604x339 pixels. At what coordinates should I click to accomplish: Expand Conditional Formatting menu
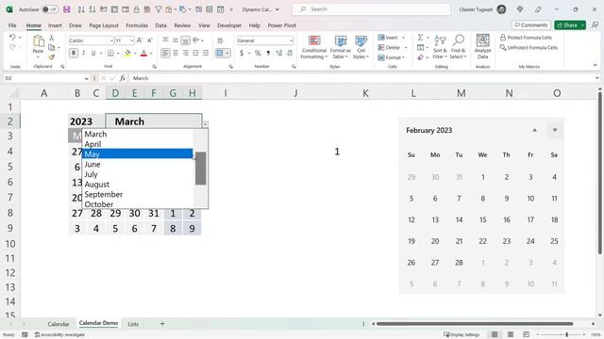[314, 46]
